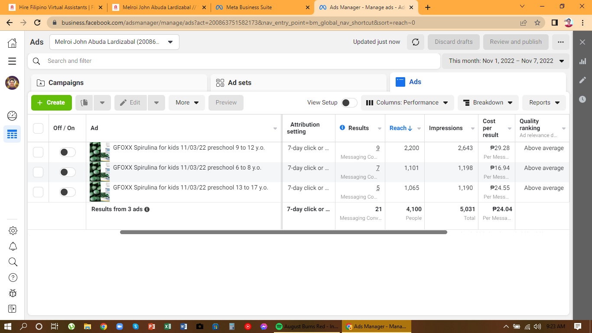This screenshot has height=333, width=592.
Task: Click the green Create button
Action: coord(51,103)
